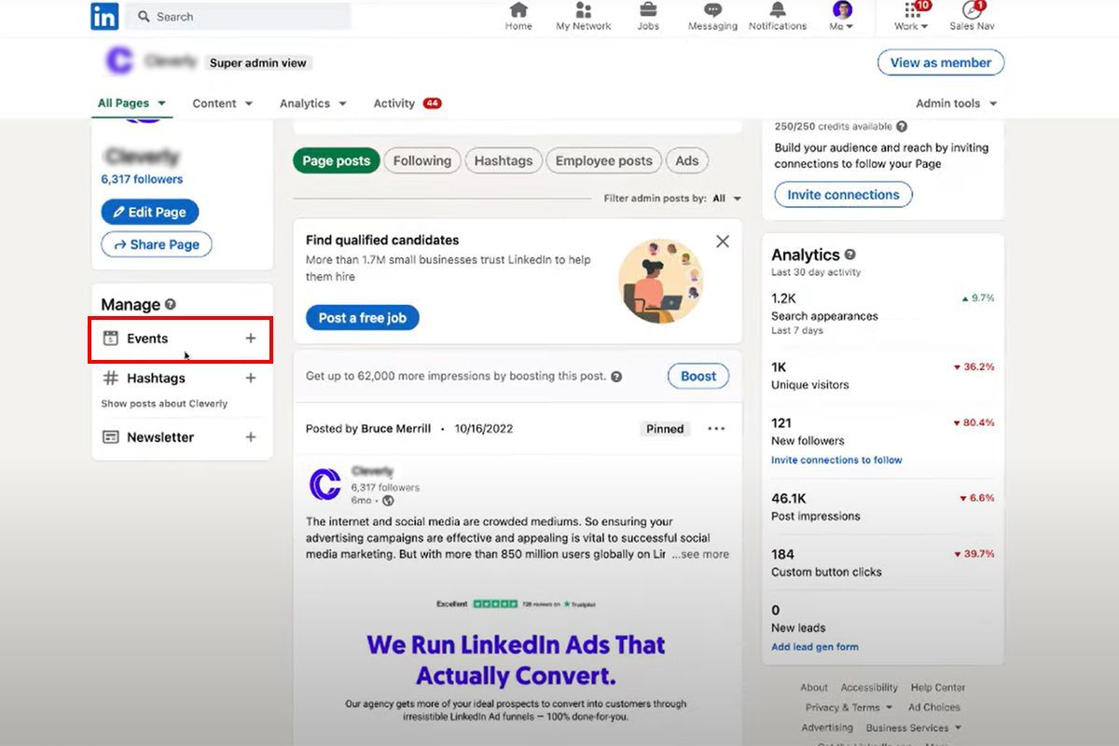The width and height of the screenshot is (1119, 746).
Task: Open the Me profile avatar
Action: (842, 11)
